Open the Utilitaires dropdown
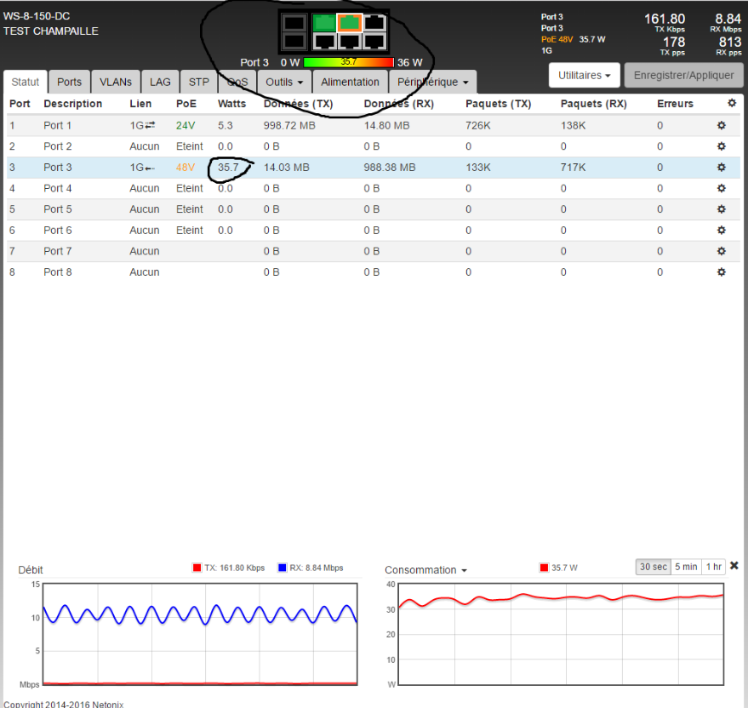748x708 pixels. coord(584,76)
